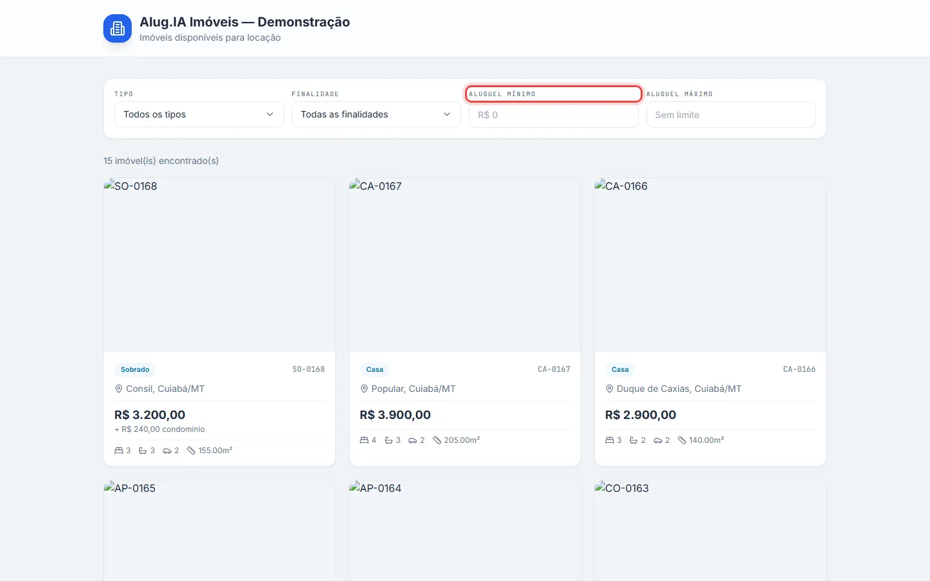Click the 'Sobrado' type badge

[x=135, y=369]
